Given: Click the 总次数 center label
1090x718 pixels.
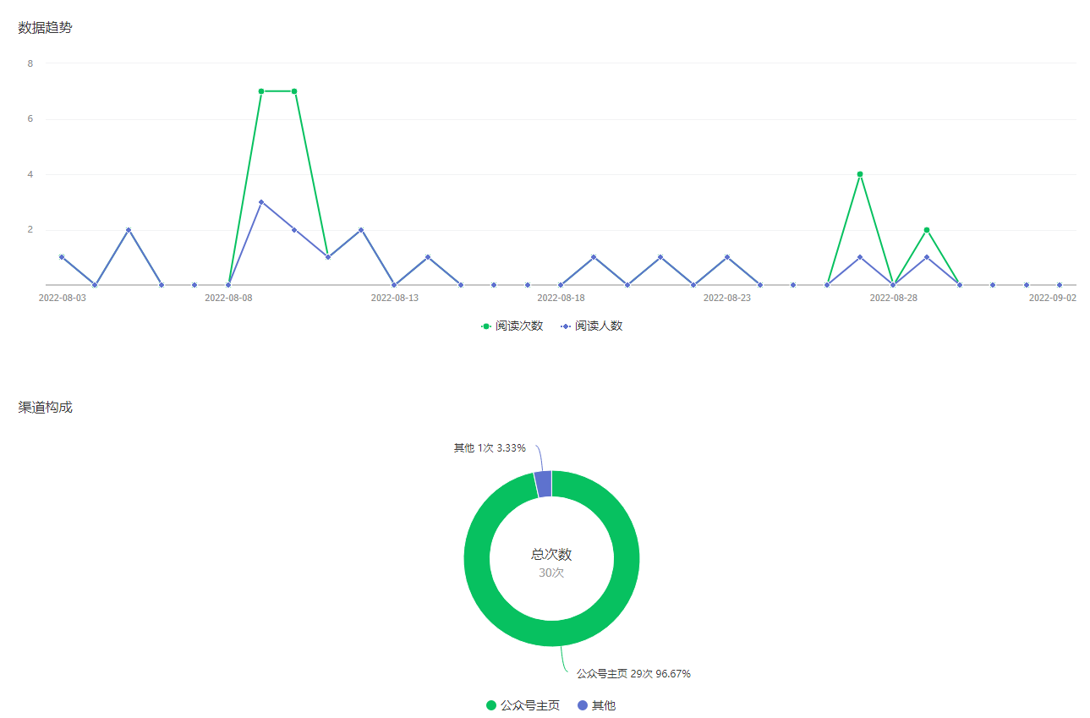Looking at the screenshot, I should (551, 555).
